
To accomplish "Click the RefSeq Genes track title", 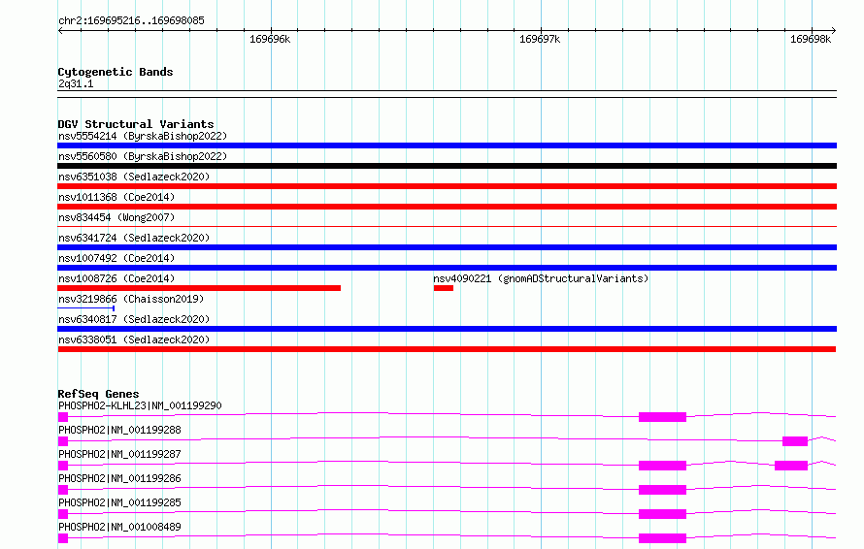I will point(98,394).
